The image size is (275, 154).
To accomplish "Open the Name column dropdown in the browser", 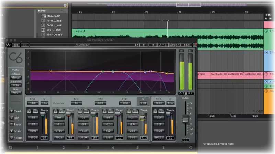I will pyautogui.click(x=62, y=11).
